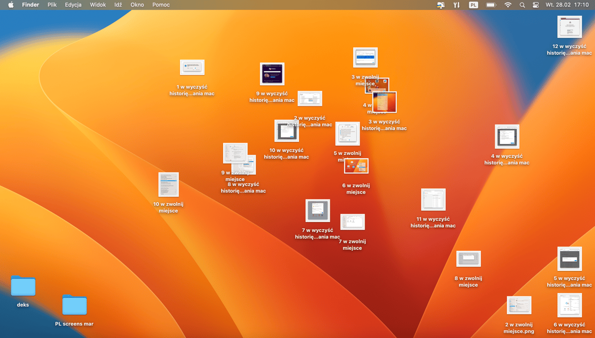This screenshot has height=338, width=595.
Task: Open the Finder menu
Action: tap(30, 5)
